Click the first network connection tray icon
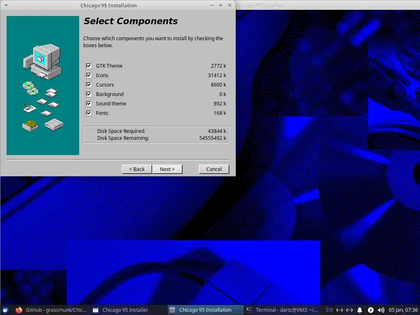Viewport: 420px width, 315px height. coord(340,310)
